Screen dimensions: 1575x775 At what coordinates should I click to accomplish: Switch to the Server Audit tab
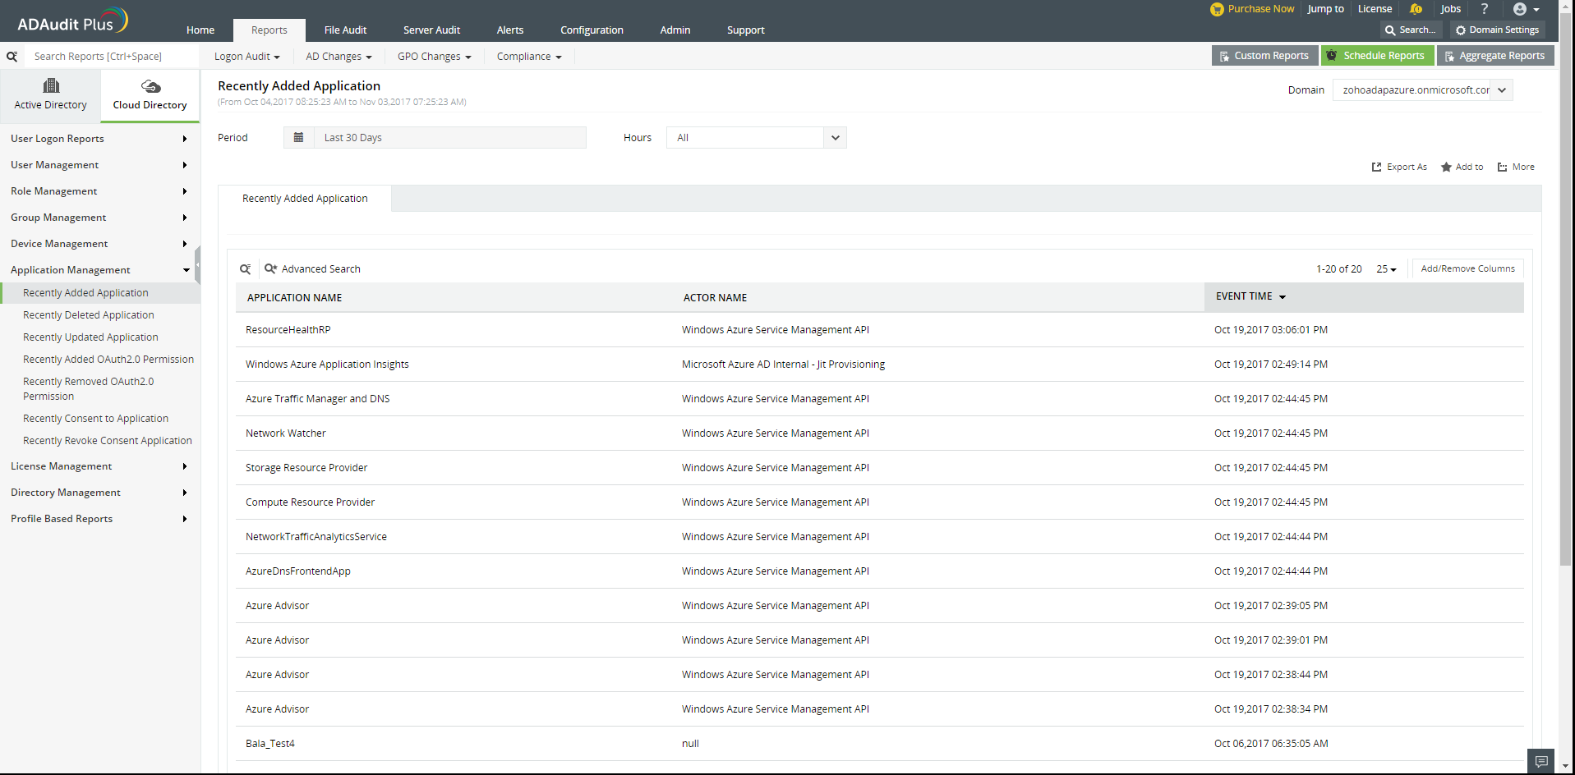(431, 30)
